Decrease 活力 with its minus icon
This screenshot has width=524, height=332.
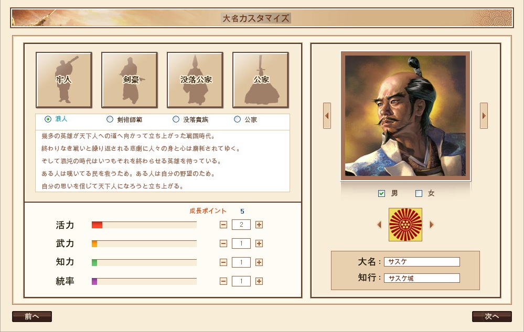pyautogui.click(x=223, y=225)
